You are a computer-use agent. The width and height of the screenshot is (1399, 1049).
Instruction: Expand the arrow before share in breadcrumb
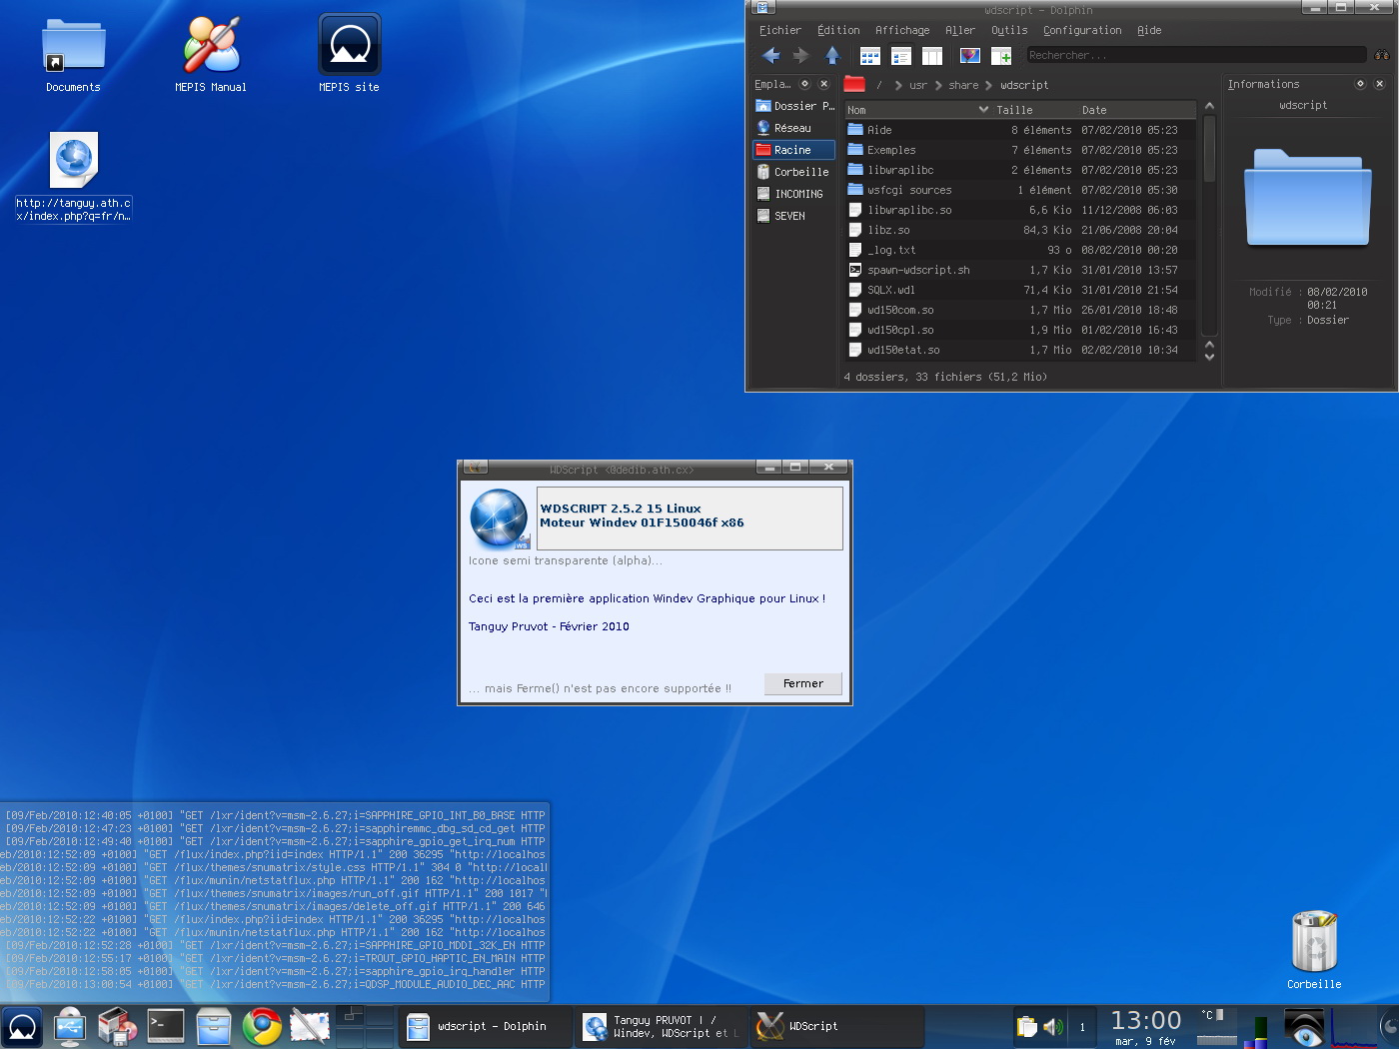tap(938, 85)
